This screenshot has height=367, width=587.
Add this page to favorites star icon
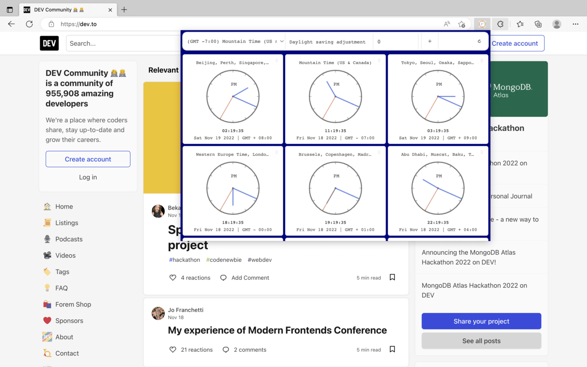point(462,24)
